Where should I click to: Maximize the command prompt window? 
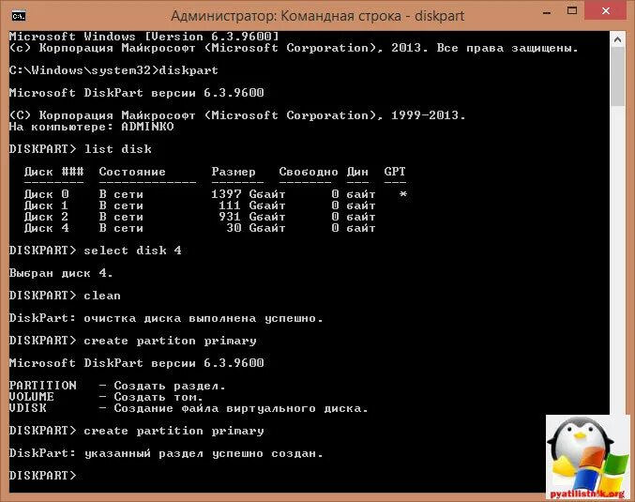(x=572, y=11)
